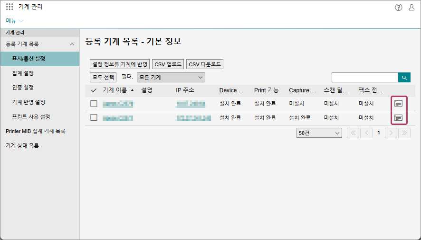This screenshot has height=240, width=421.
Task: Click the help question mark icon
Action: coord(399,7)
